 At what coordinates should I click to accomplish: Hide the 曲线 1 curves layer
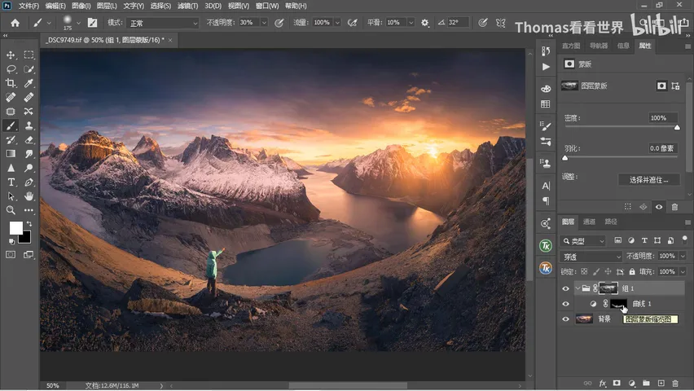coord(565,304)
